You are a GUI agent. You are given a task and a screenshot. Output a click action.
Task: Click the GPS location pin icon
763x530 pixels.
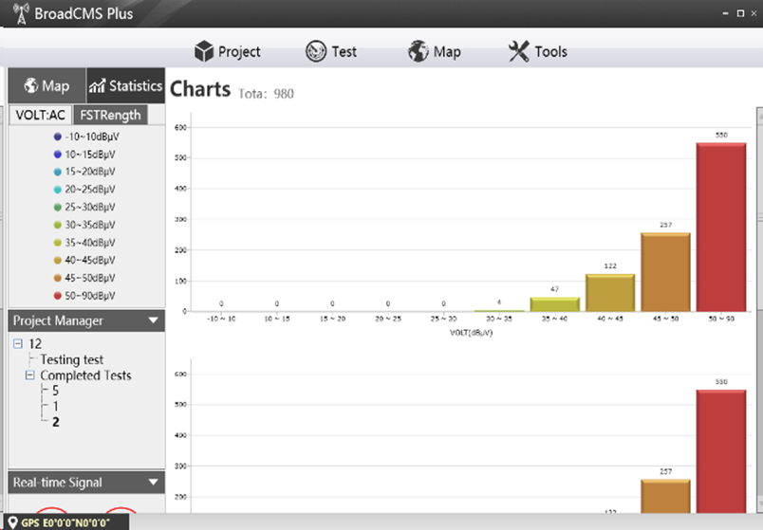[12, 521]
